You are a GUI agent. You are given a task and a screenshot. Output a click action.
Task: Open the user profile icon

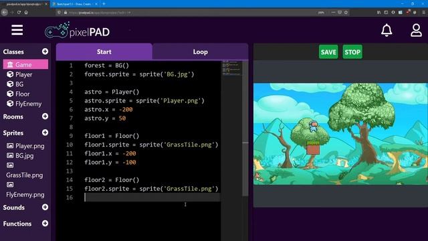(416, 30)
